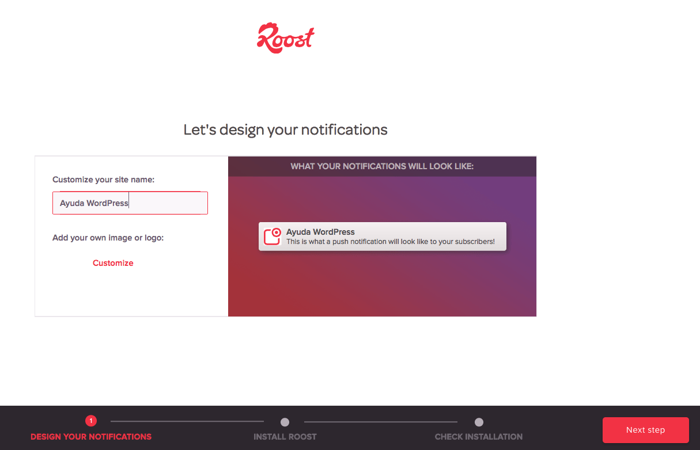Click the push notification preview message text
This screenshot has width=700, height=450.
tap(390, 242)
